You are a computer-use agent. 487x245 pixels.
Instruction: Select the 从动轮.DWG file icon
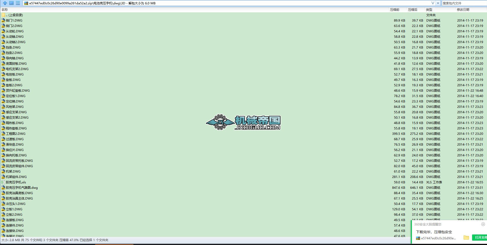coord(3,31)
